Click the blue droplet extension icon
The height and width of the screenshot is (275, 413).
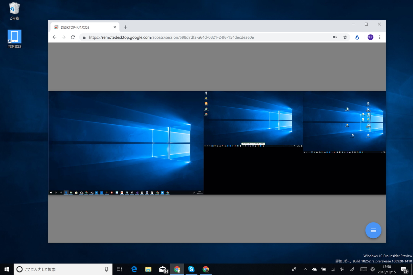pos(357,37)
